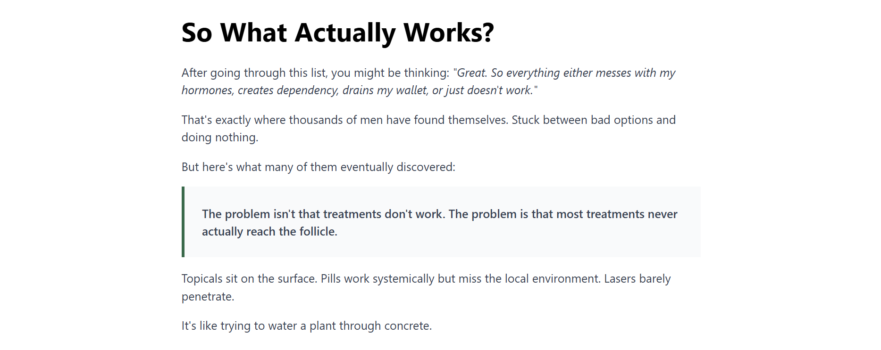Click the word "penetrate."
The width and height of the screenshot is (881, 350).
click(x=208, y=297)
